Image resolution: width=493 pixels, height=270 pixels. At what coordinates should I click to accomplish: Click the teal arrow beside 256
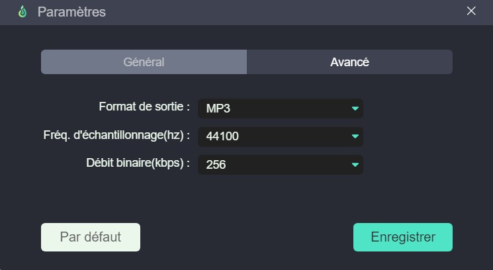pyautogui.click(x=355, y=165)
